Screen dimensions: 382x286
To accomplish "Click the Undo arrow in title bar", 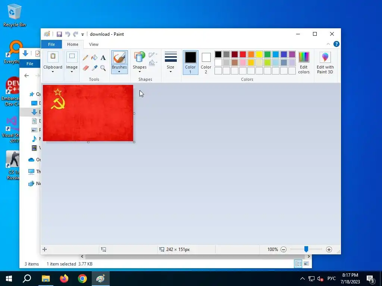I will 68,34.
